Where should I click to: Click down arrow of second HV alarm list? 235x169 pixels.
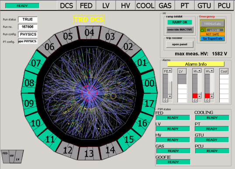click(x=211, y=96)
